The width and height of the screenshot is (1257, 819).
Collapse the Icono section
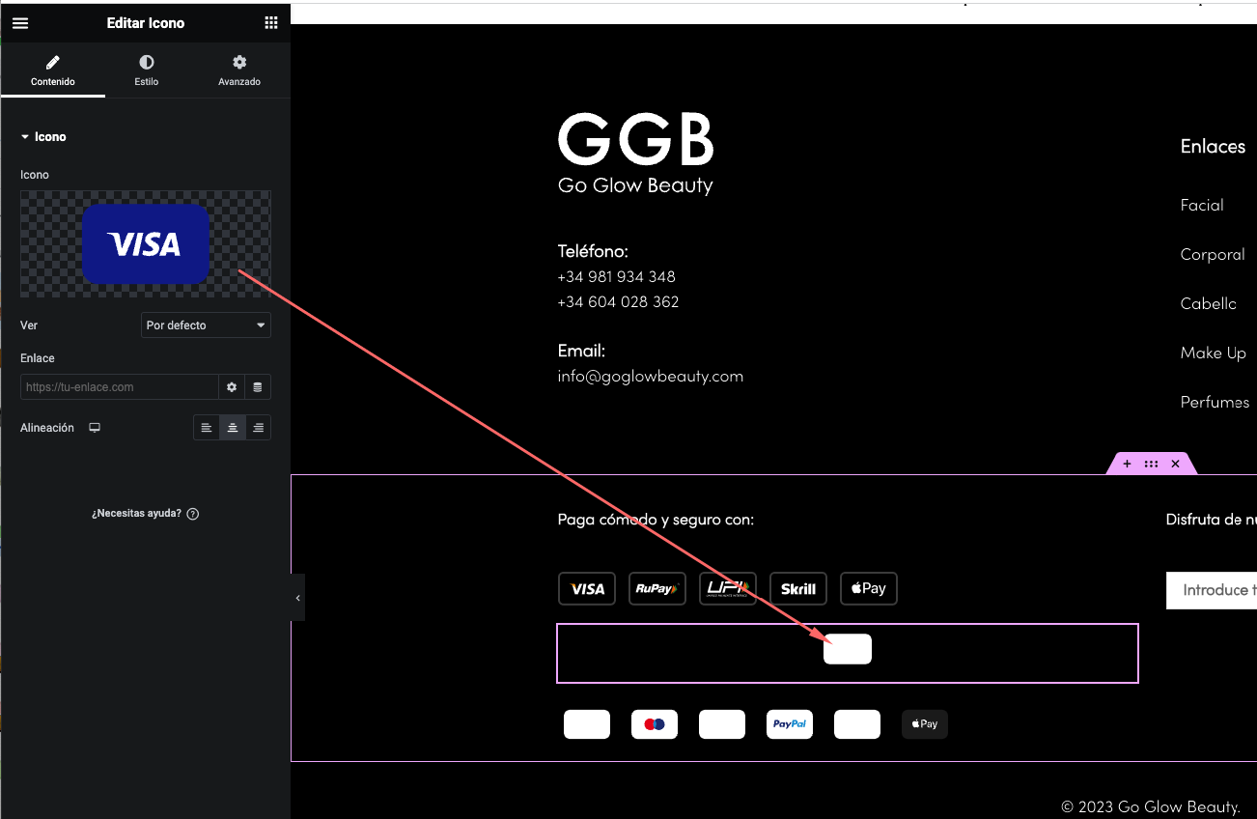pos(43,137)
